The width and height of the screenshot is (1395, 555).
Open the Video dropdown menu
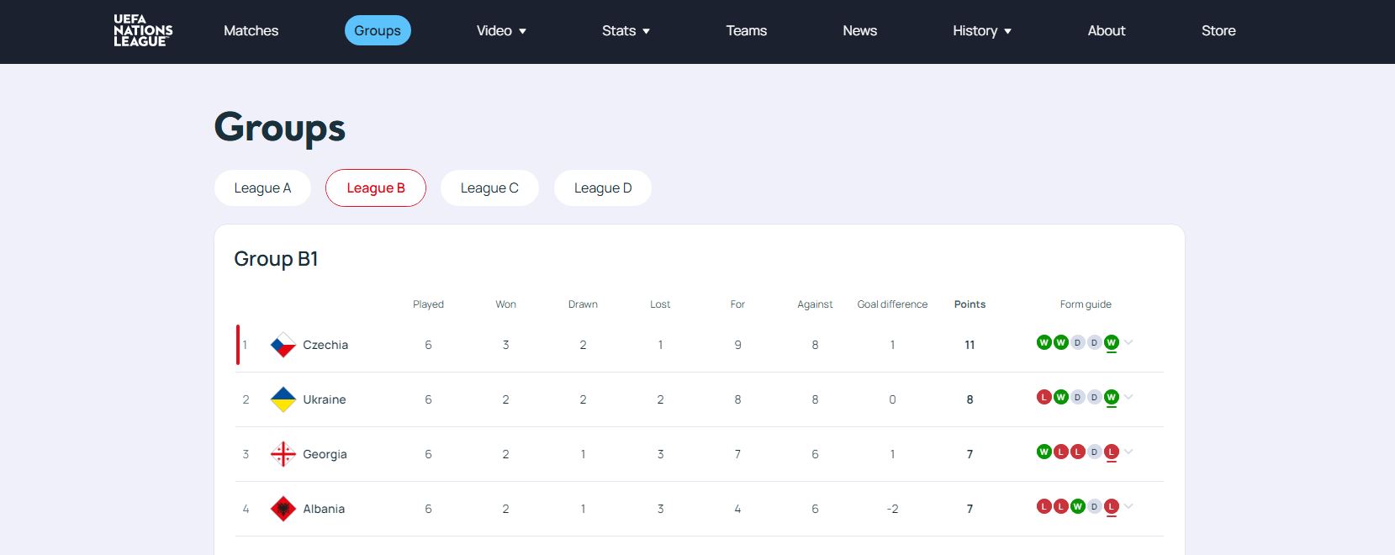(x=501, y=31)
